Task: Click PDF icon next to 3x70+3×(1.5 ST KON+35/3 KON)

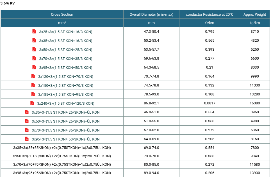Action: 34,58
